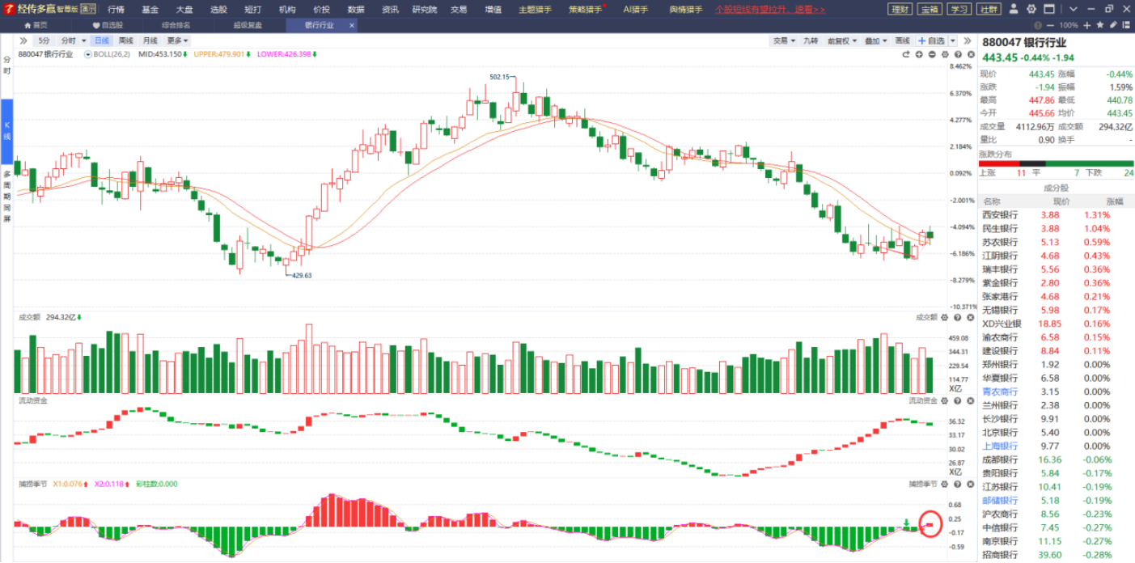
Task: Open help for the 成交额 indicator panel
Action: point(957,318)
